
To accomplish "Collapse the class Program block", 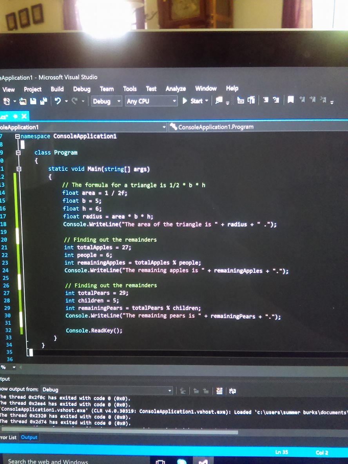I will coord(18,153).
